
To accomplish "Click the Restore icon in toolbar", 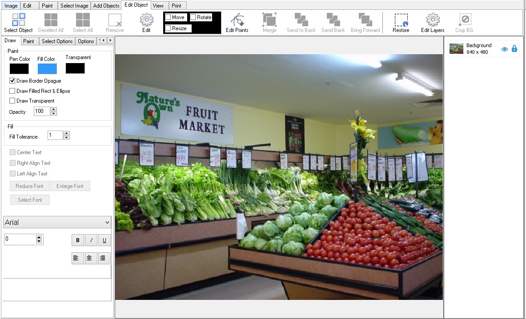I will coord(401,20).
